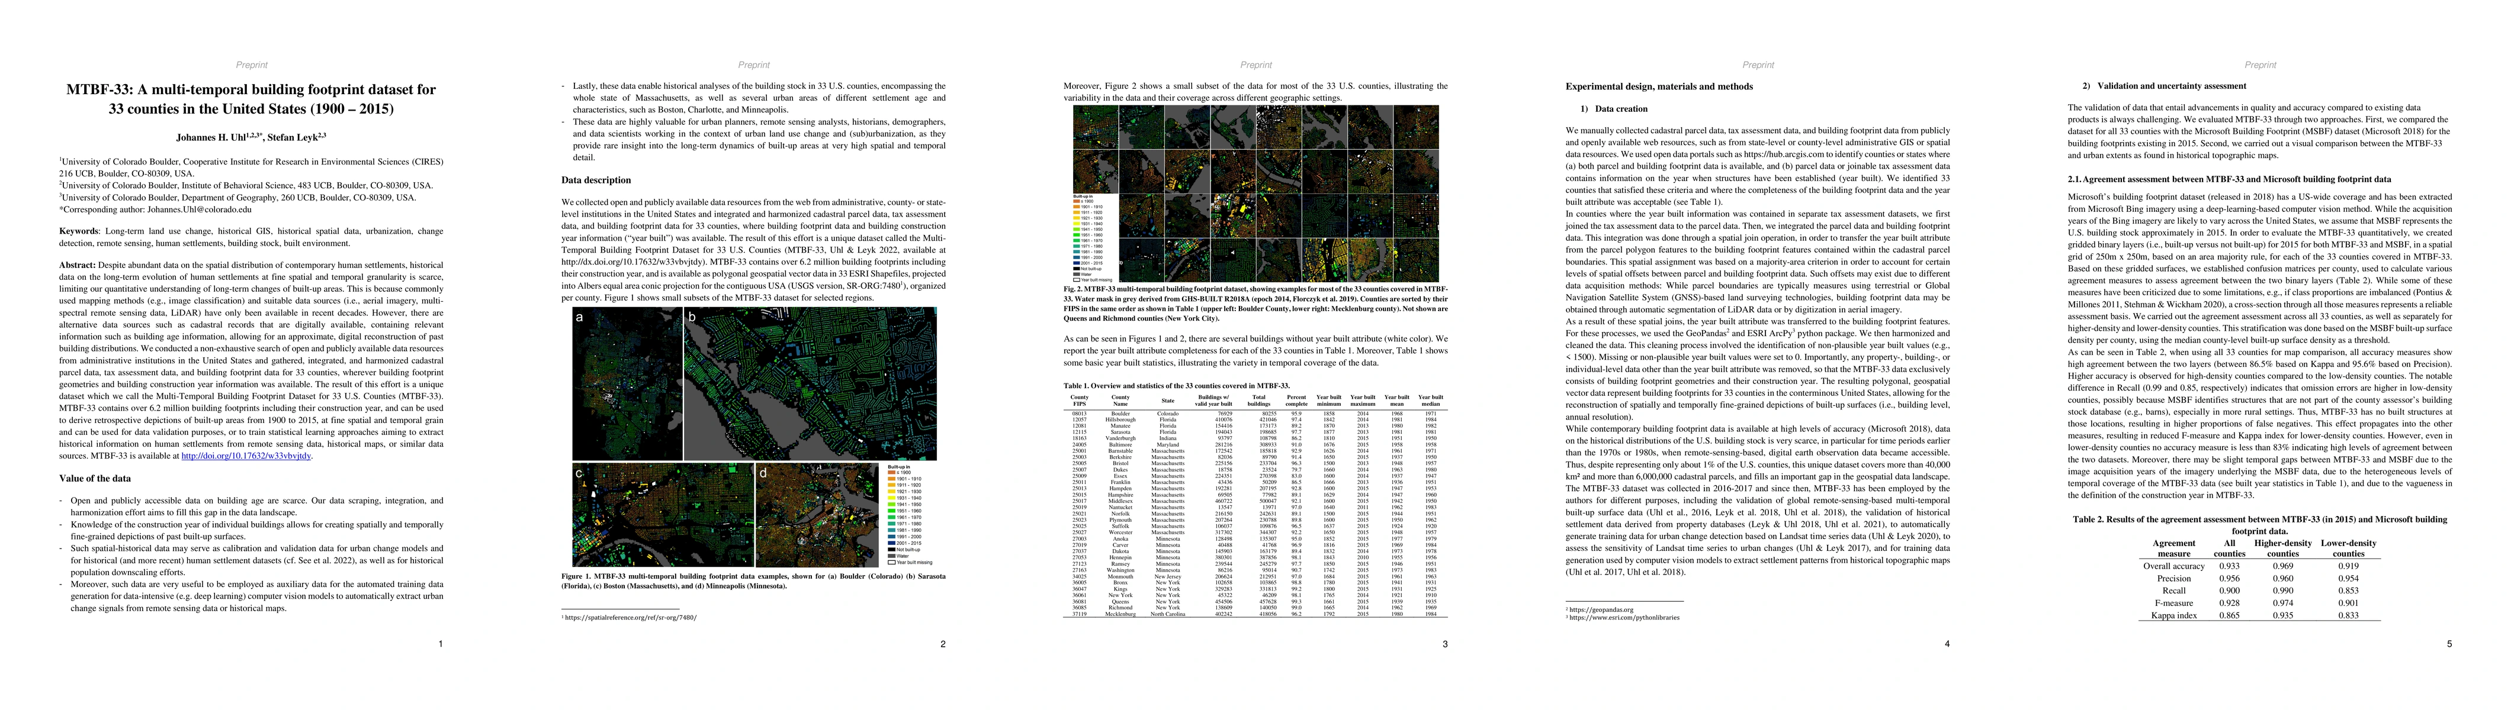The height and width of the screenshot is (710, 2511).
Task: Click the 'Lower-density counties' column header
Action: pyautogui.click(x=2348, y=548)
